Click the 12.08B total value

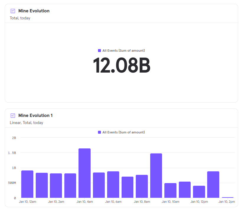[122, 65]
